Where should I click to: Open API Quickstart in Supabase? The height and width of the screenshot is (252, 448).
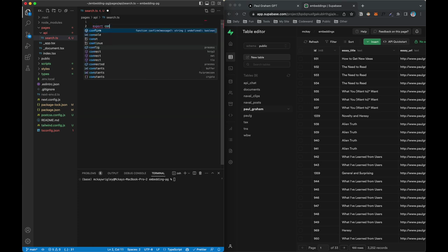pyautogui.click(x=395, y=42)
